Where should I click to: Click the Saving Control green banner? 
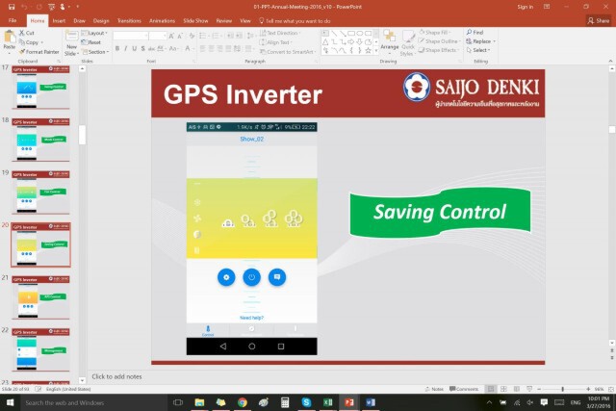(440, 212)
